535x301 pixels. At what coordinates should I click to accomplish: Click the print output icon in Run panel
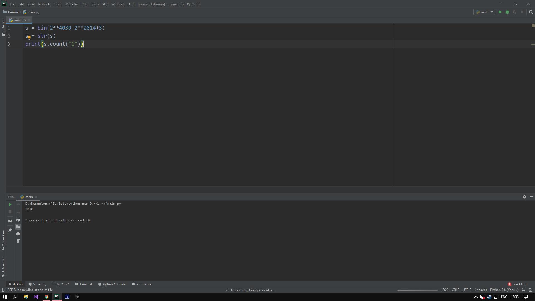point(18,234)
